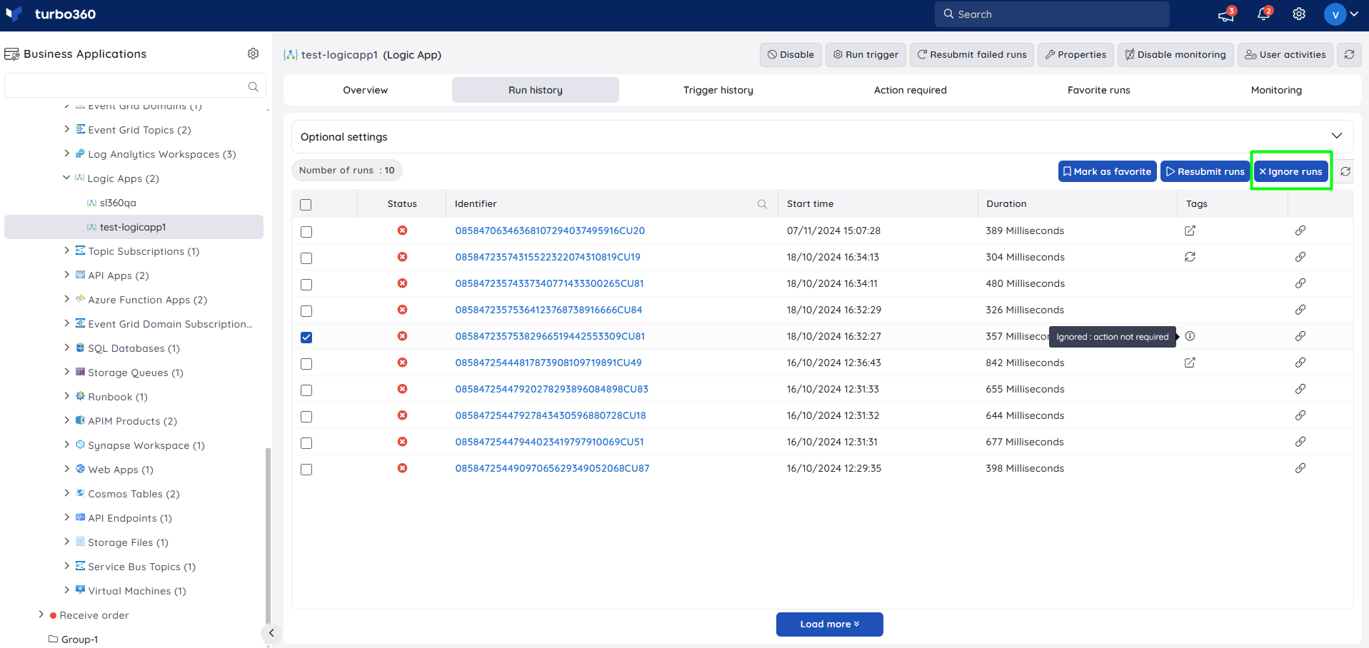The image size is (1369, 648).
Task: Switch to the Run history tab
Action: [x=536, y=90]
